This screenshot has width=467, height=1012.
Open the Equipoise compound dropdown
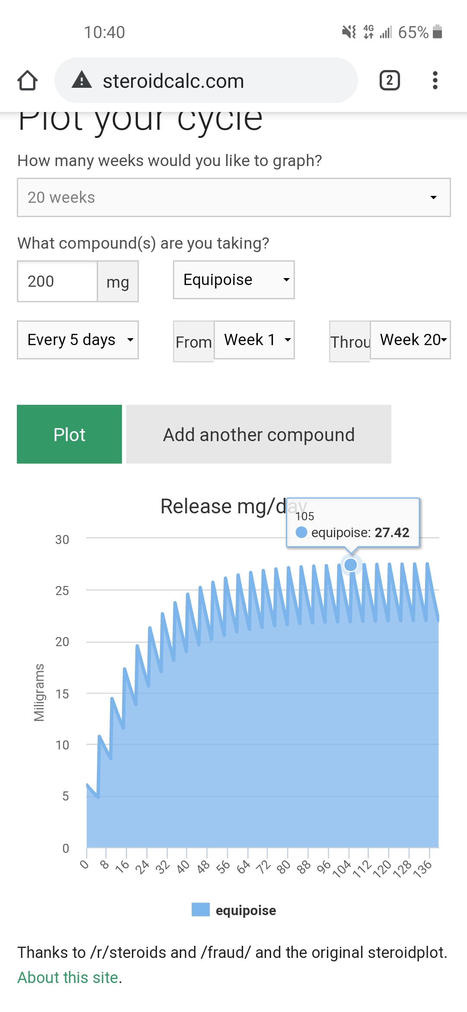pos(234,280)
